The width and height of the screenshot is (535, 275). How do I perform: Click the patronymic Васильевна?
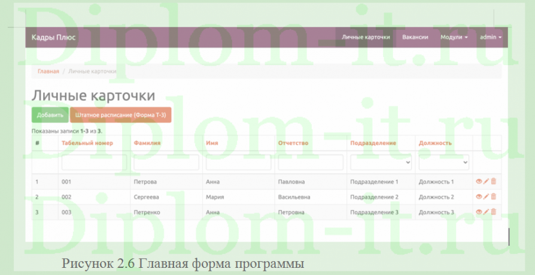pyautogui.click(x=294, y=197)
